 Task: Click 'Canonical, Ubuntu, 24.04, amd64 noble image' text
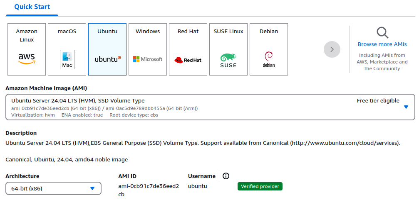[67, 160]
